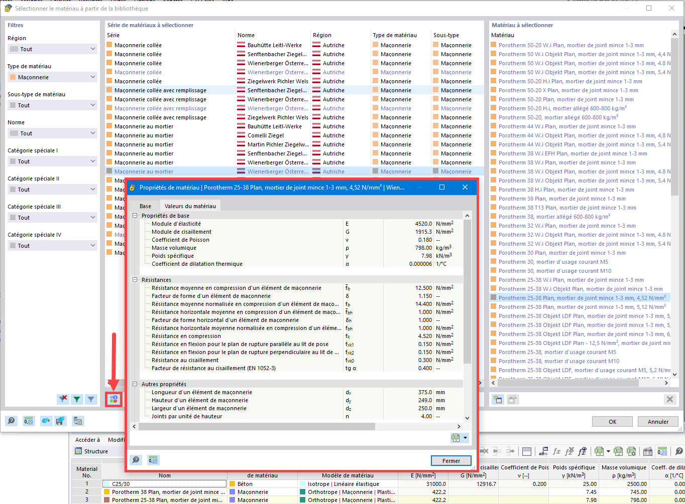Click the 'Isotrope | Linéaire élastique' cell

click(x=348, y=484)
